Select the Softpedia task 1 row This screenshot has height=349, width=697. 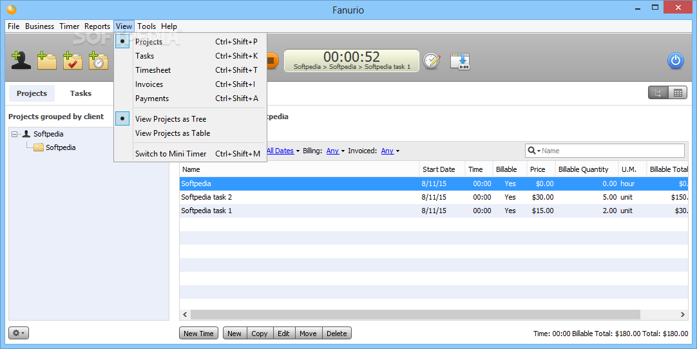(434, 211)
